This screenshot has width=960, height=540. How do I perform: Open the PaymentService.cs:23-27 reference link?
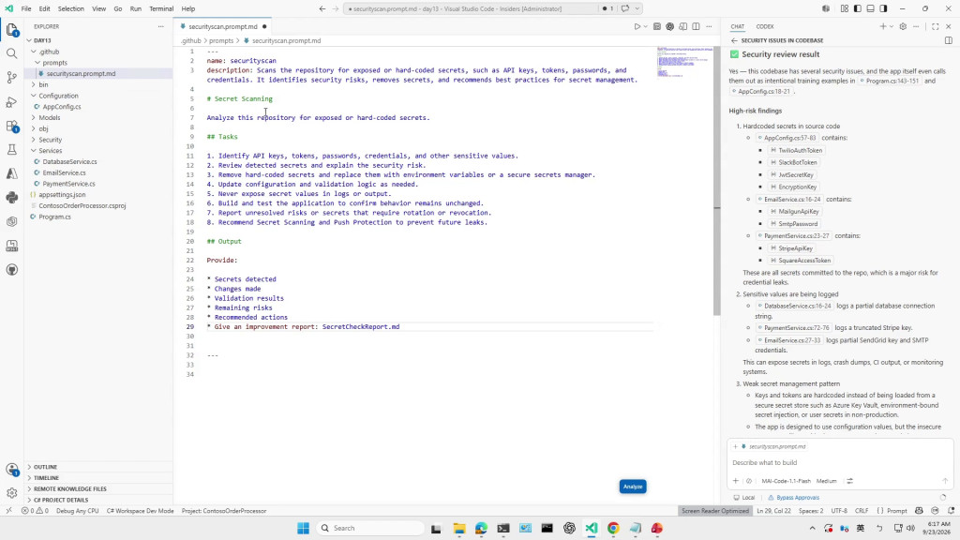[x=793, y=235]
